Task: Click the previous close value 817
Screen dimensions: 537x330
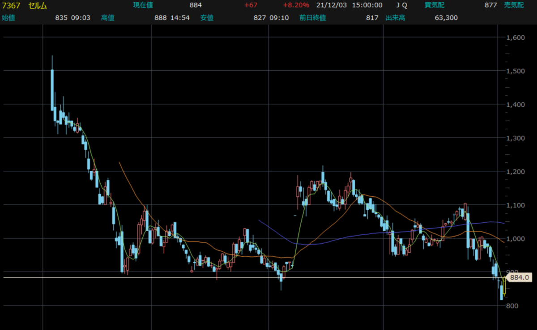Action: pyautogui.click(x=372, y=18)
